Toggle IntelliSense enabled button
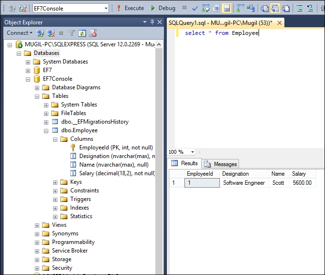The height and width of the screenshot is (275, 325). click(227, 8)
